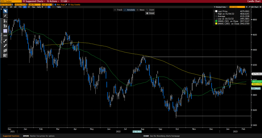Switch to line chart type icon
Viewport: 262px width, 138px height.
[x=46, y=7]
